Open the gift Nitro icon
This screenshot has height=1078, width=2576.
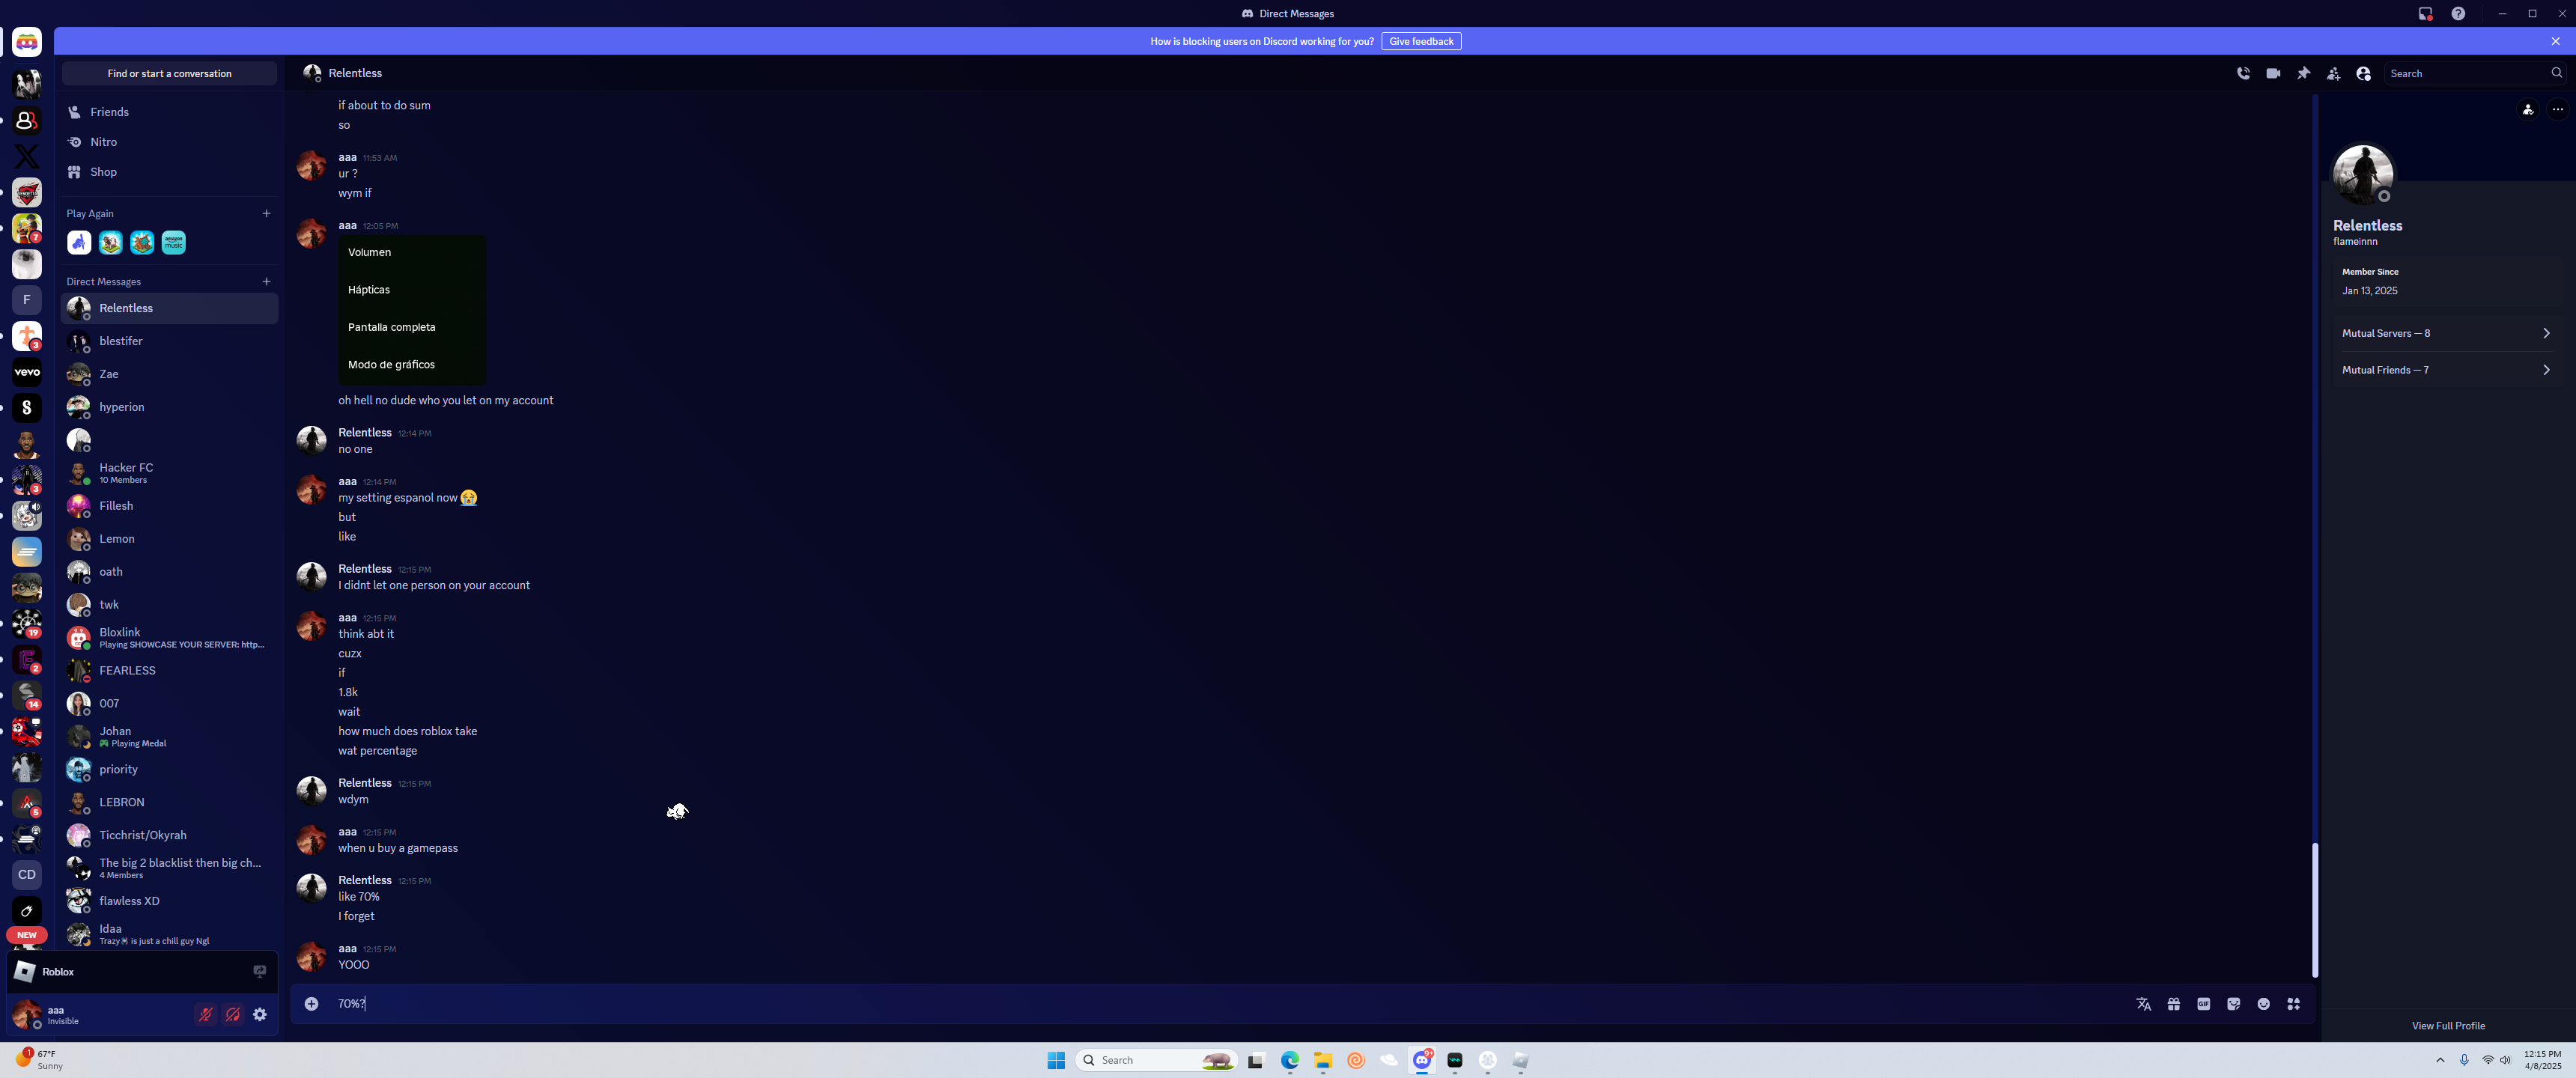pyautogui.click(x=2173, y=1004)
